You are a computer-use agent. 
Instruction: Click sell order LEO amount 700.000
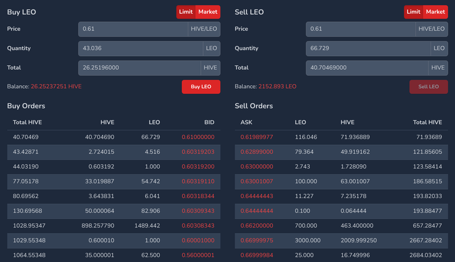pos(306,226)
